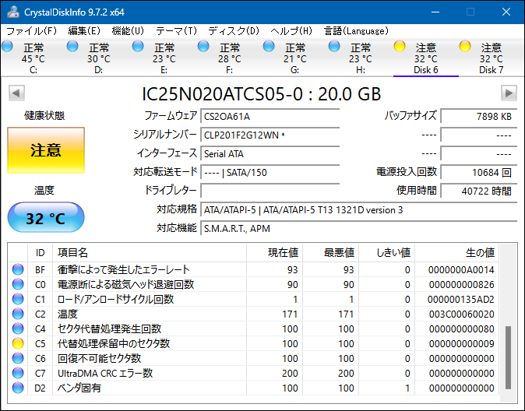Open the 言語(Language) menu

[355, 30]
